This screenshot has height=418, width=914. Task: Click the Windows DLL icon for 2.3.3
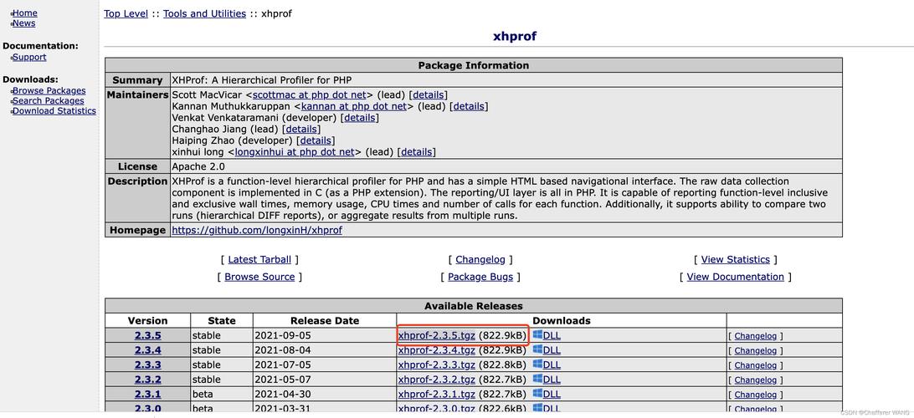click(x=537, y=364)
